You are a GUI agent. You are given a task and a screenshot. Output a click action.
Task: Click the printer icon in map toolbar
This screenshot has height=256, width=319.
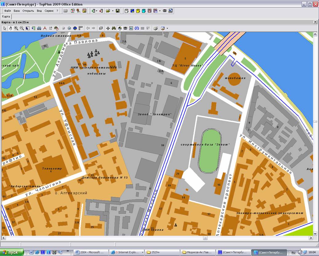point(156,28)
